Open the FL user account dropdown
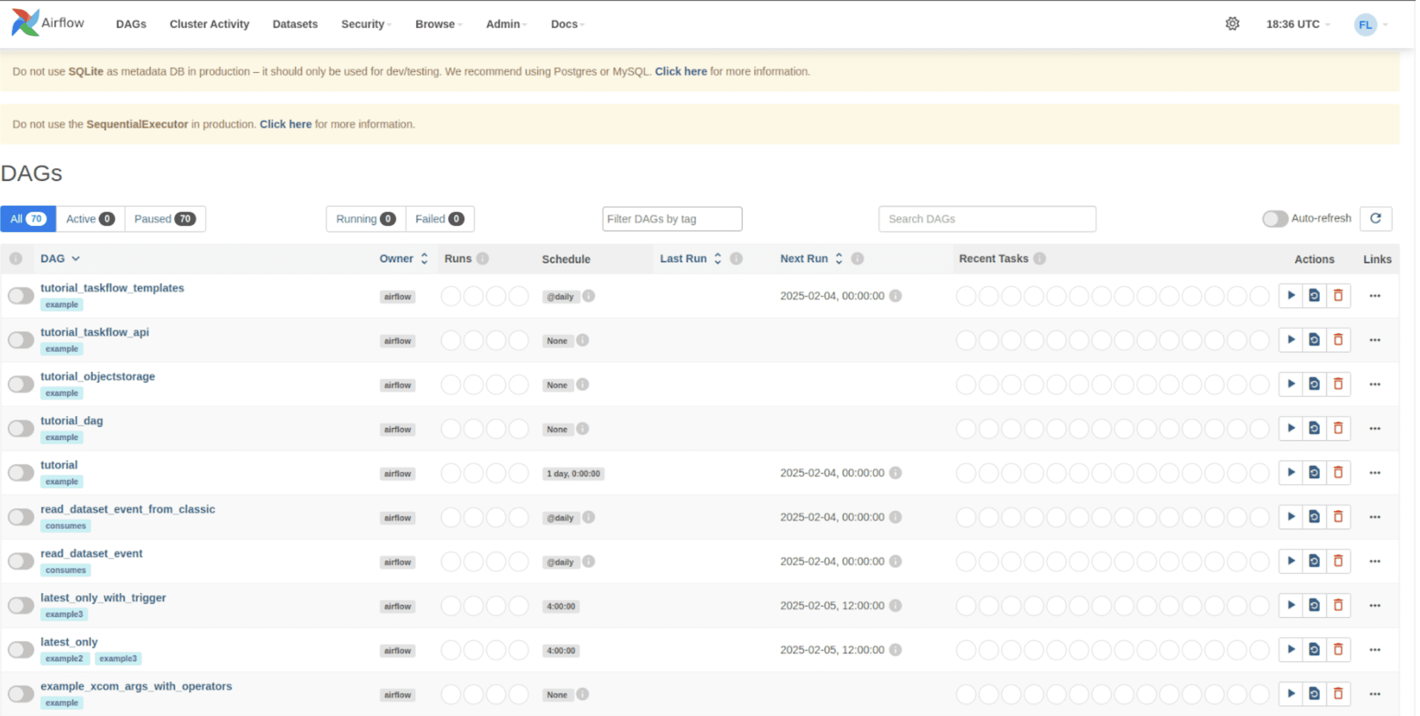The width and height of the screenshot is (1420, 716). click(1371, 25)
